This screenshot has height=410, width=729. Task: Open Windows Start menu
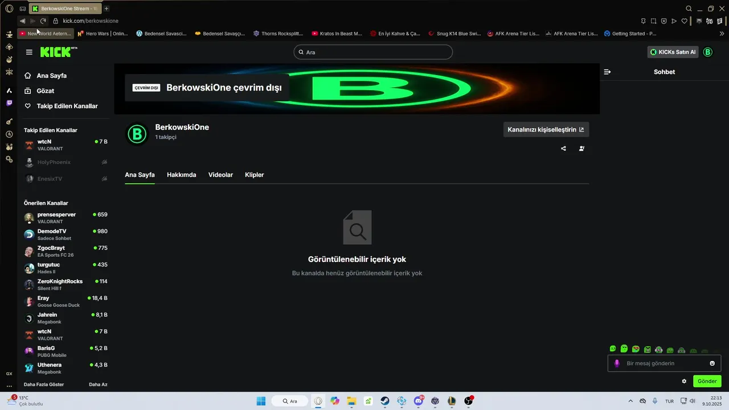pos(261,401)
